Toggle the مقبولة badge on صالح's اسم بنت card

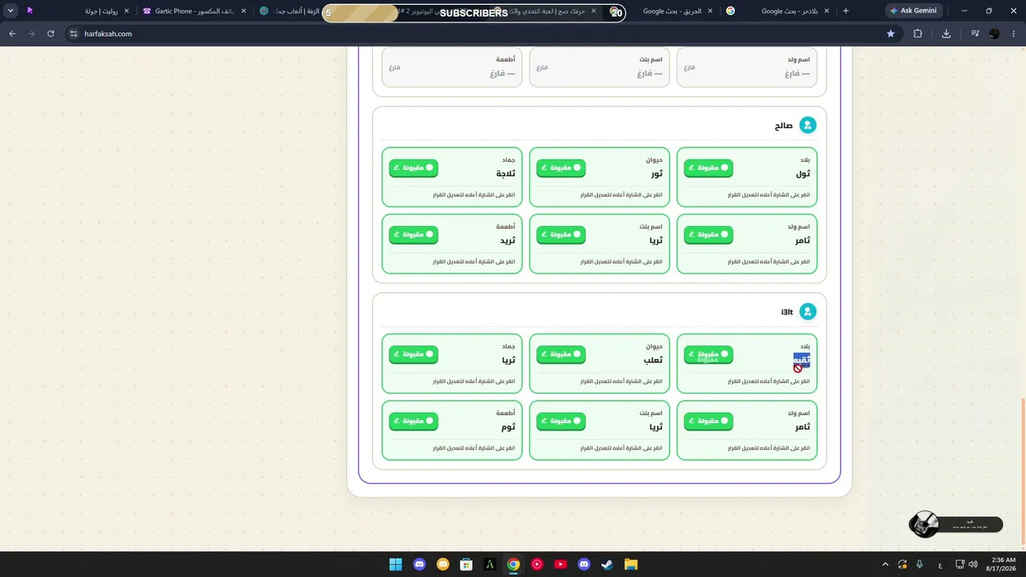click(x=561, y=235)
